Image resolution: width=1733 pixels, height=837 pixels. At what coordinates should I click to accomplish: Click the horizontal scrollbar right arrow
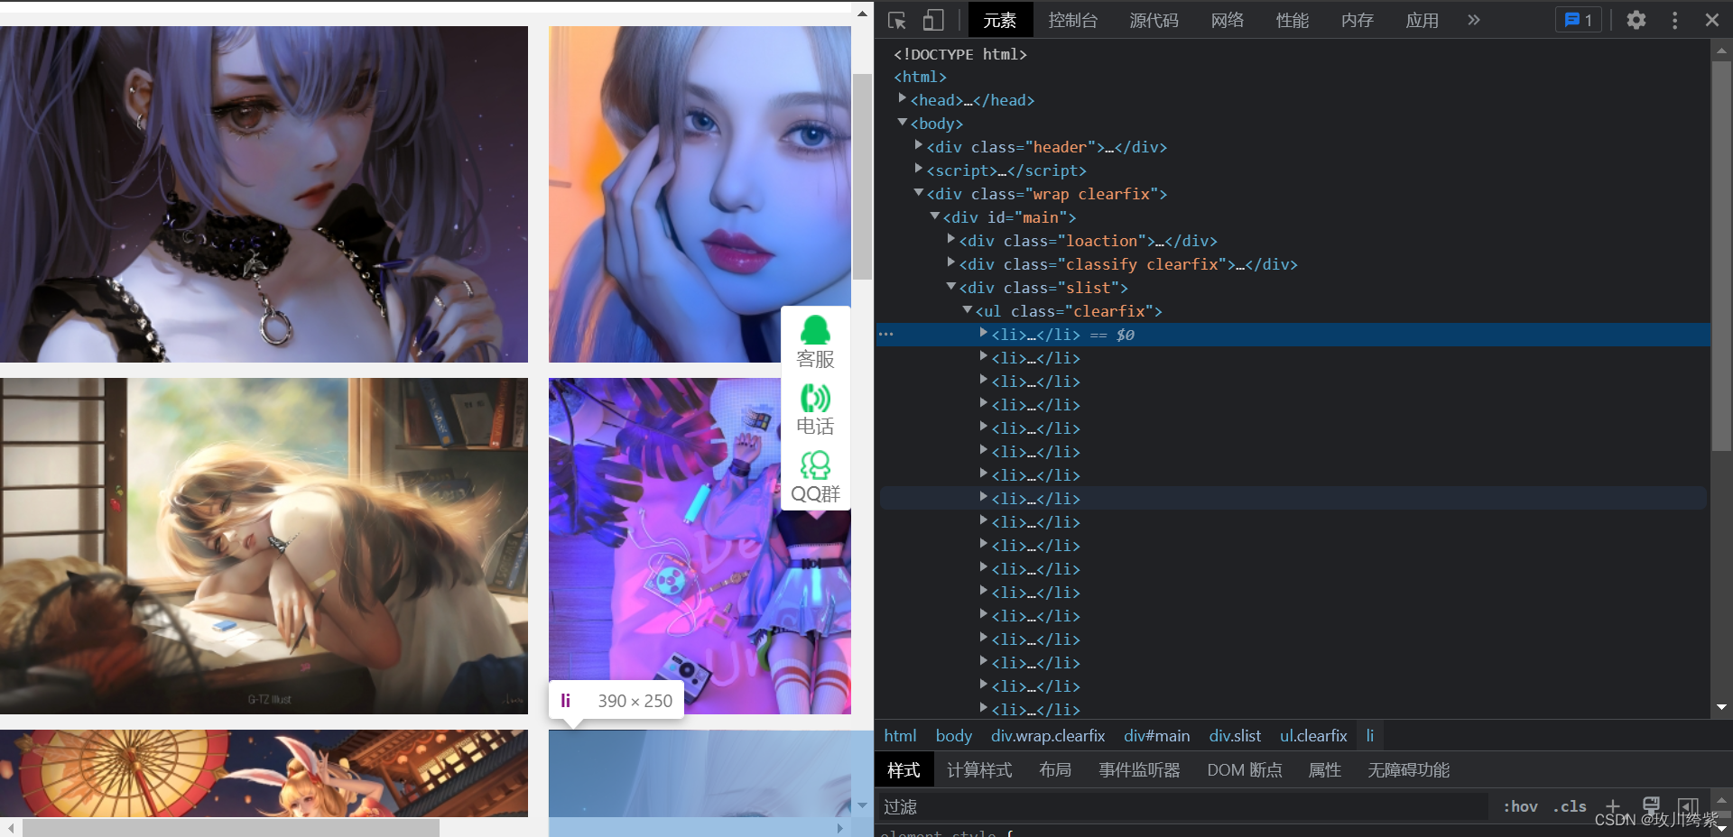tap(840, 828)
